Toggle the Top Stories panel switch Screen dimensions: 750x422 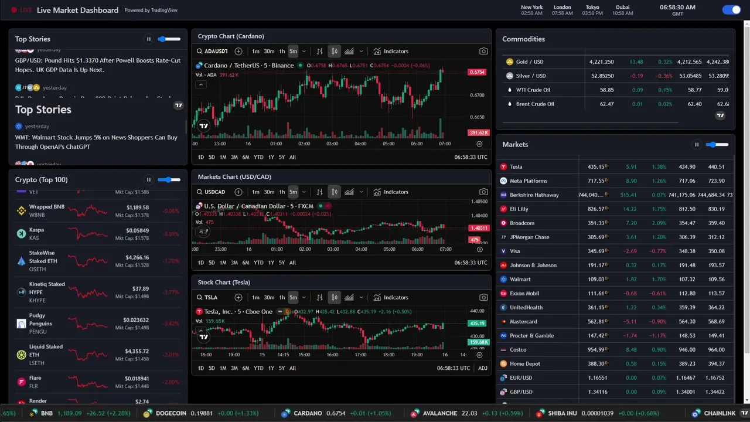[x=169, y=39]
